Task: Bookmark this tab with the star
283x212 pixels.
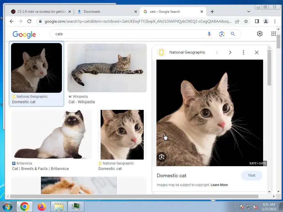Action: coord(246,21)
